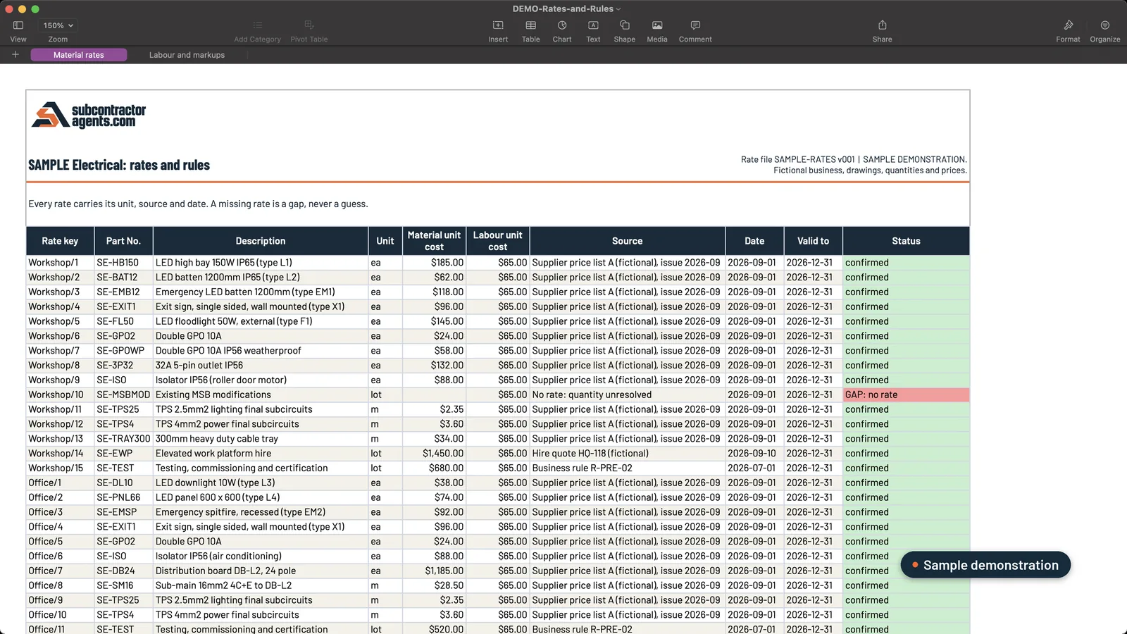Open the Organize panel
Image resolution: width=1127 pixels, height=634 pixels.
[x=1104, y=25]
